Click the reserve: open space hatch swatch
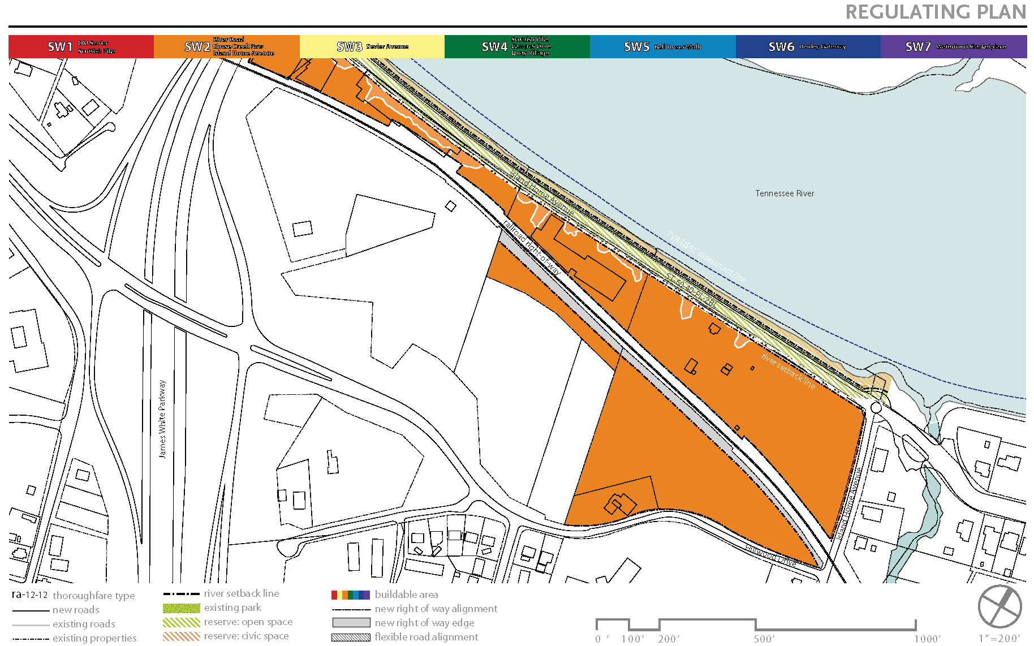This screenshot has width=1034, height=646. click(181, 622)
